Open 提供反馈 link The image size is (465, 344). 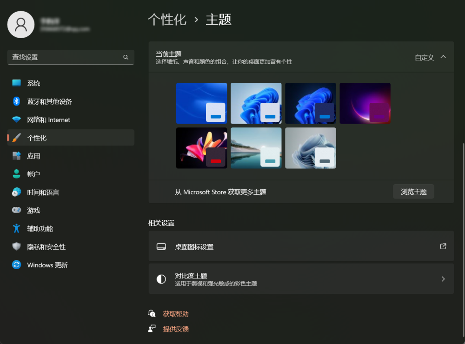(x=176, y=329)
